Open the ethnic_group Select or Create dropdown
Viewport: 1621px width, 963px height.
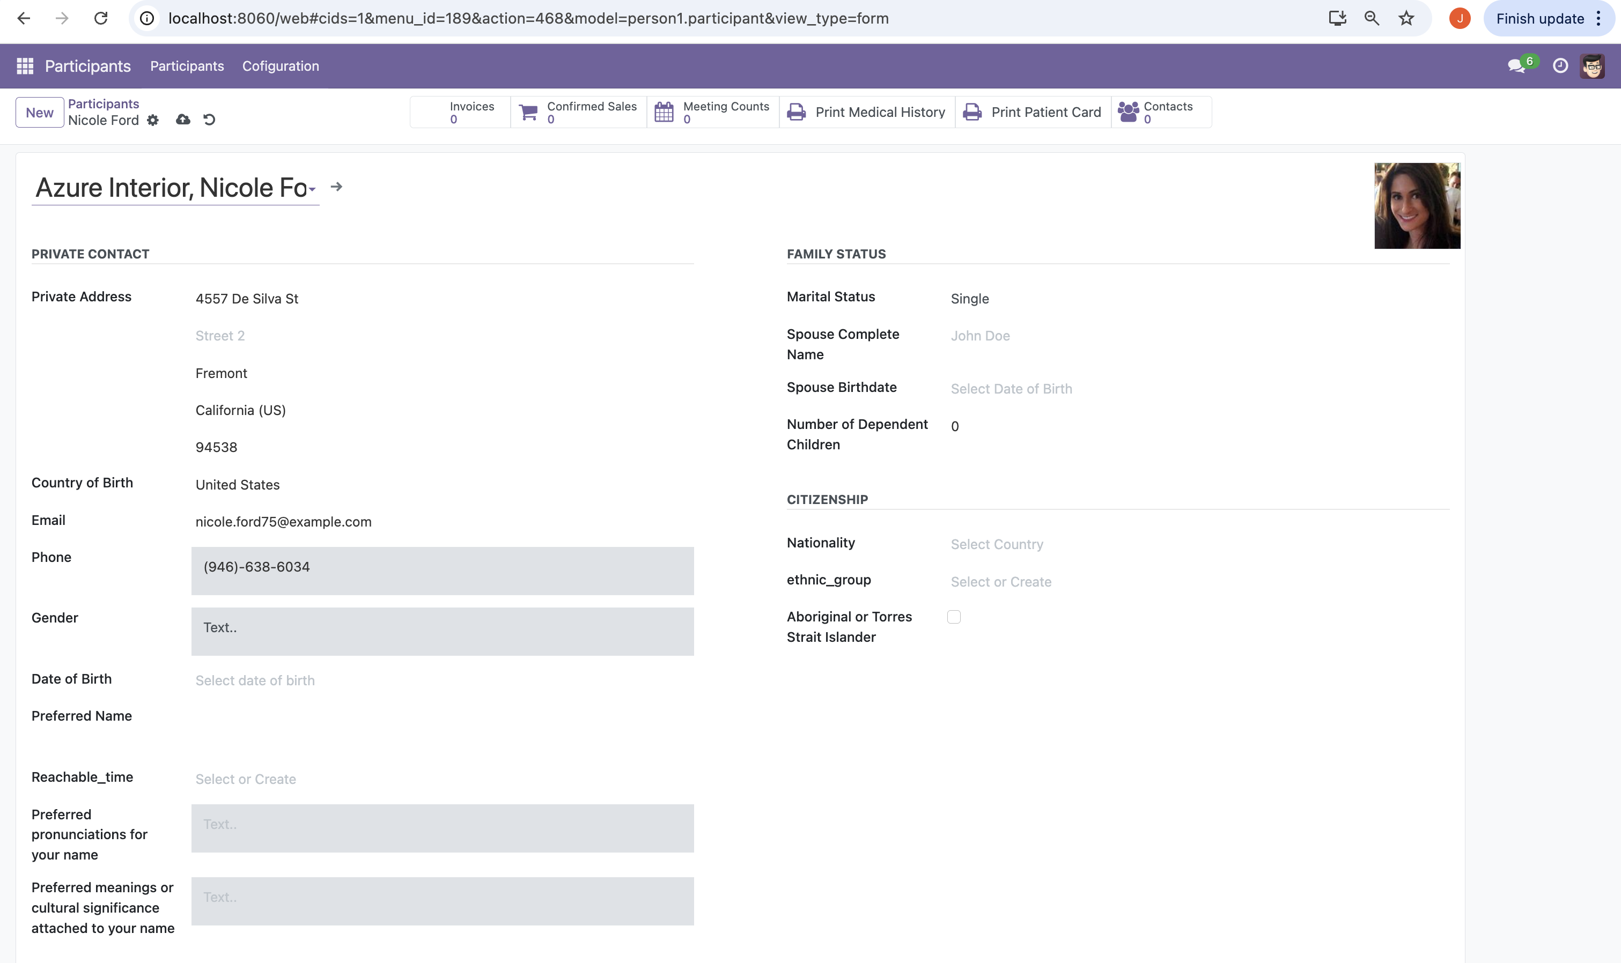click(x=1000, y=582)
